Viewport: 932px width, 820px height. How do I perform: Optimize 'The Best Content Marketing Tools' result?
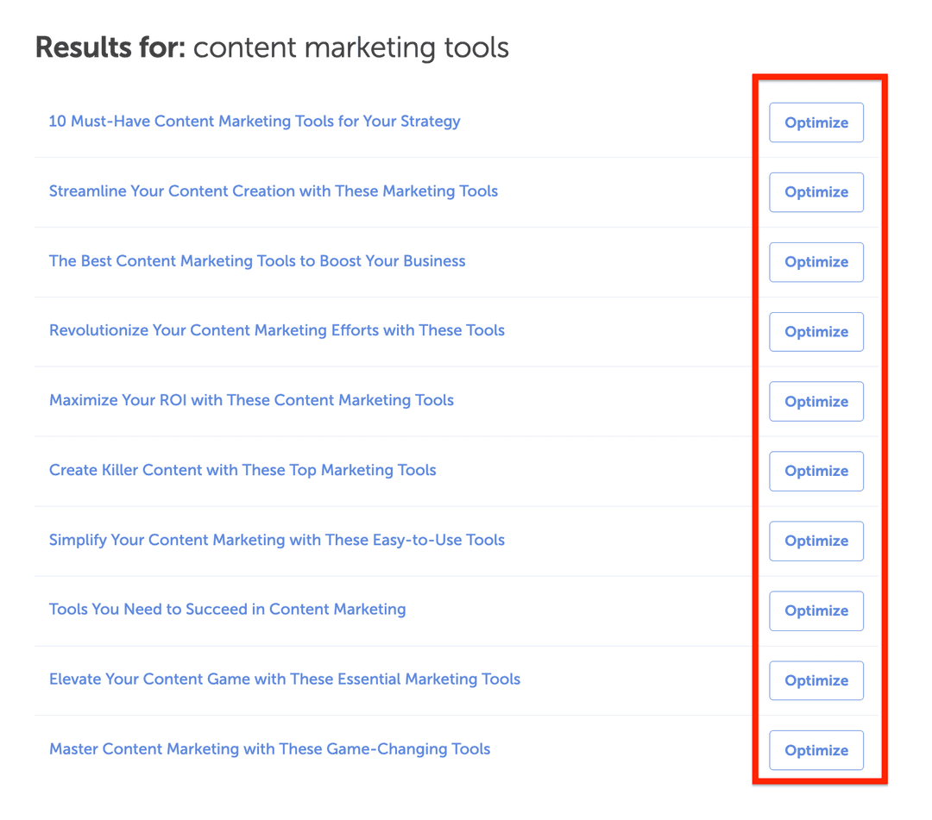click(815, 261)
